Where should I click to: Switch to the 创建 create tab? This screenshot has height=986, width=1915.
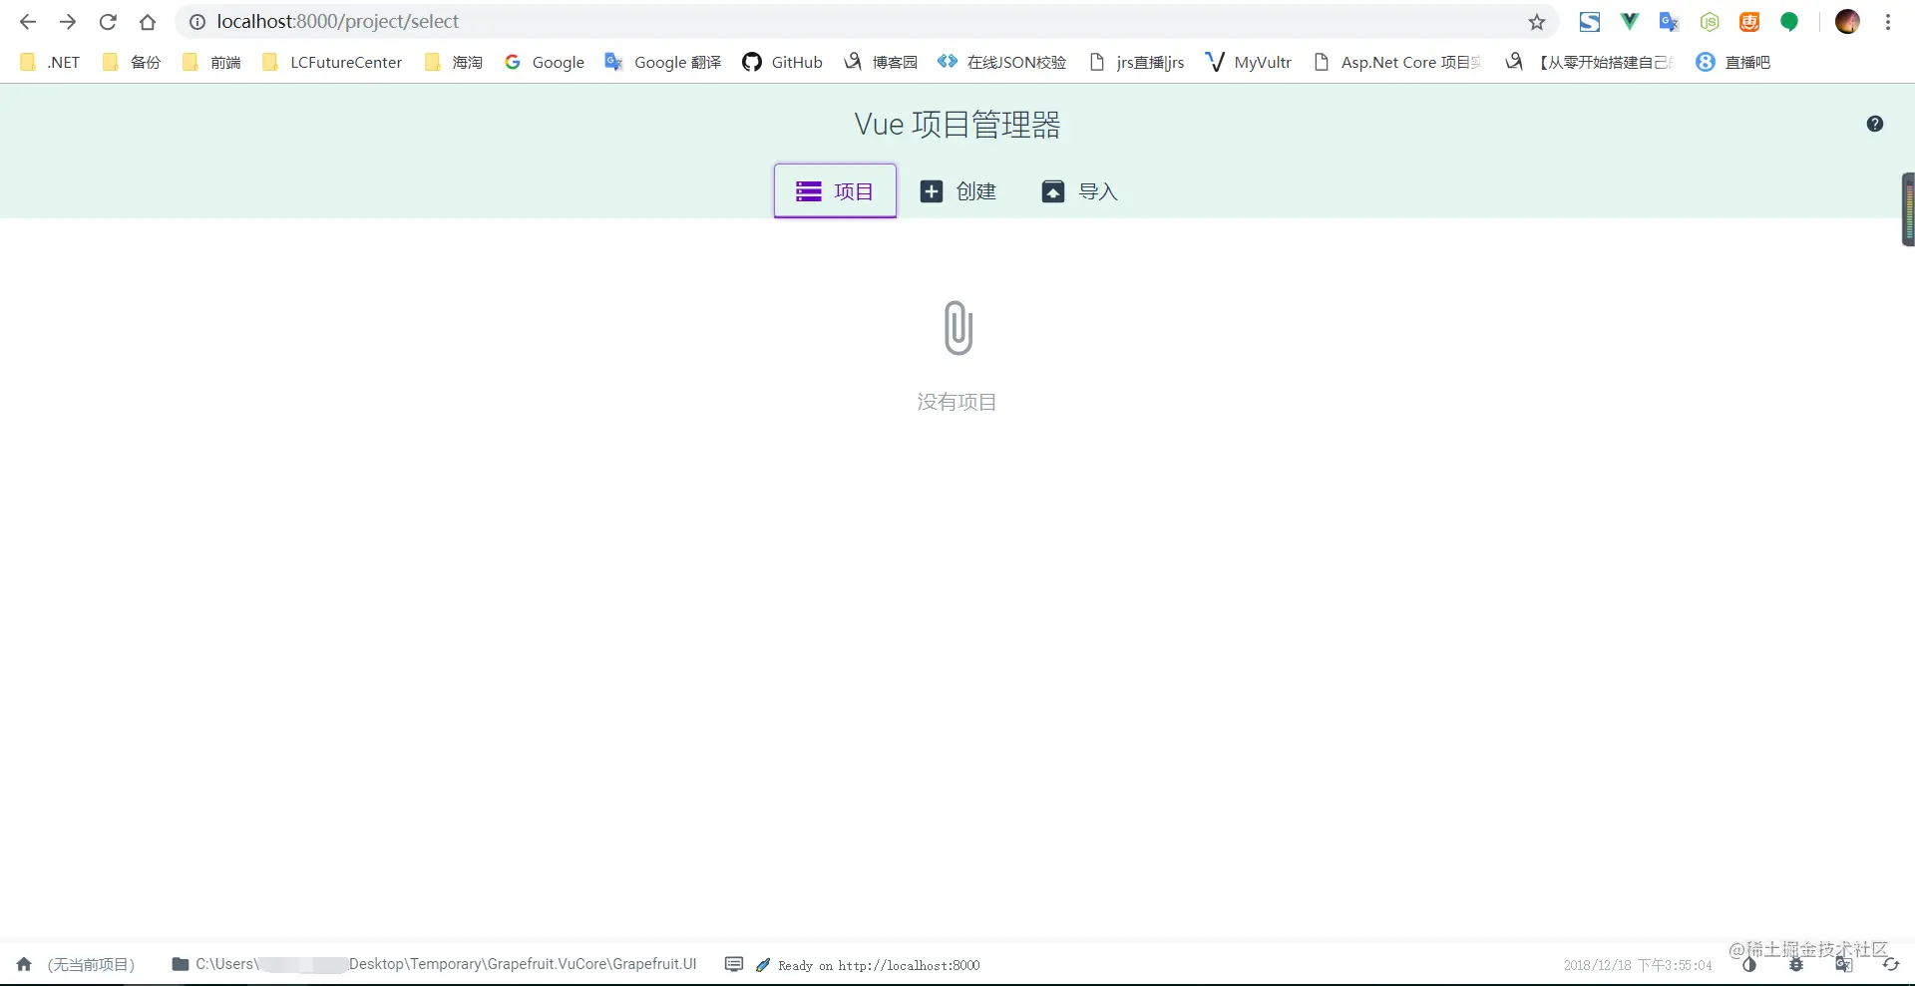957,191
